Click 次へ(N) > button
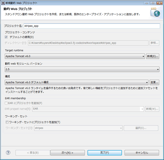Image resolution: width=164 pixels, height=160 pixels. pos(68,153)
